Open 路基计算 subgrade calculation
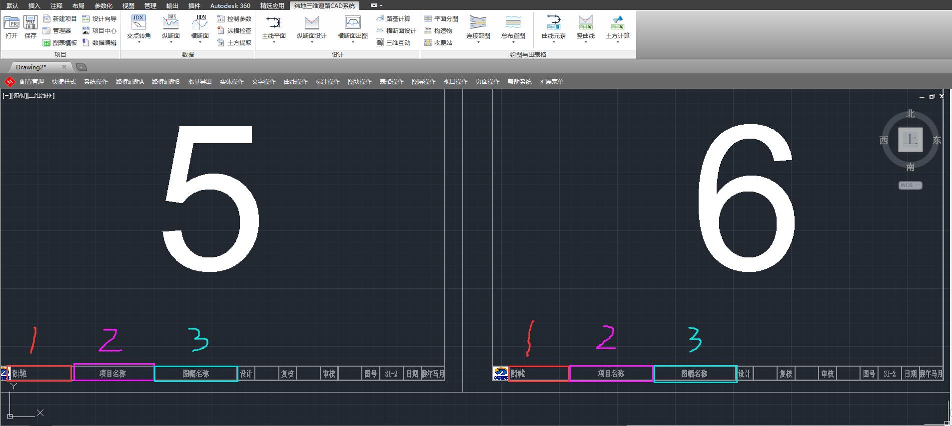Screen dimensions: 952x426 [x=393, y=18]
